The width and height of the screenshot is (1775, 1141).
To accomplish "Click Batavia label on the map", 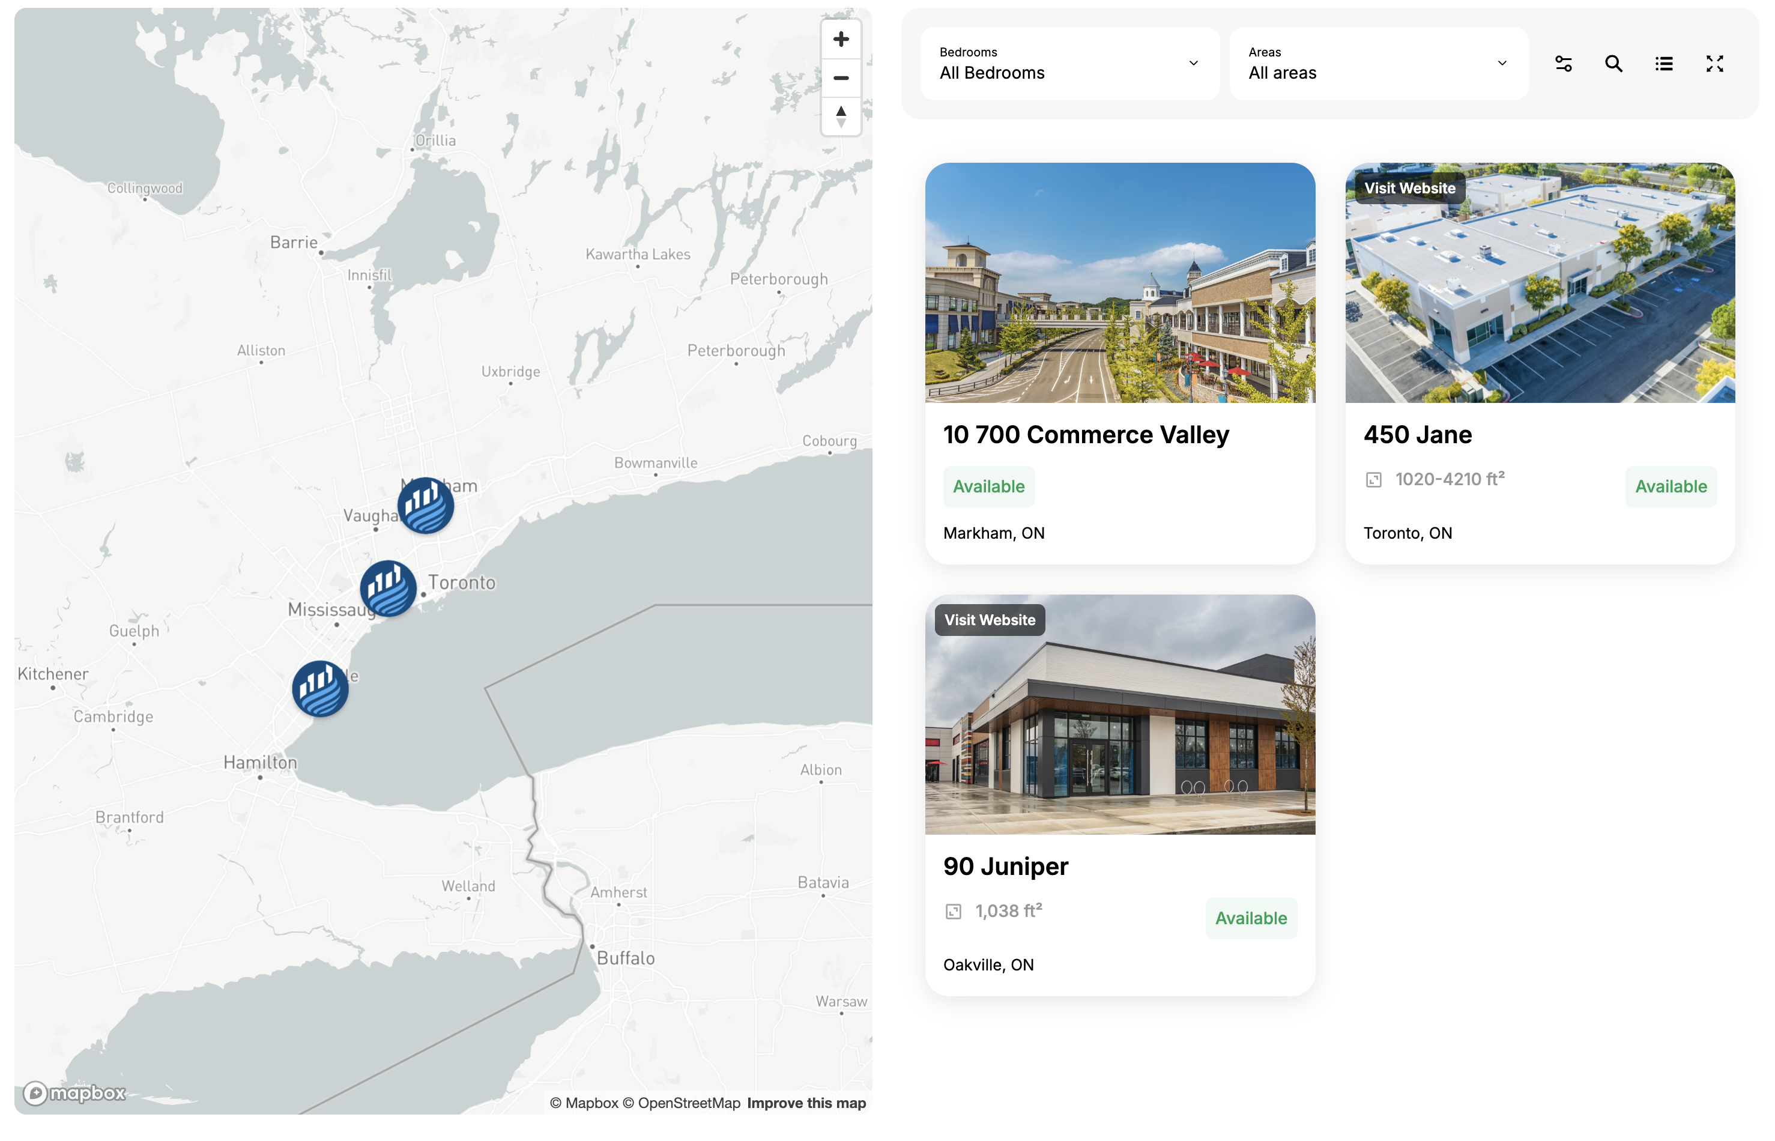I will click(x=823, y=882).
